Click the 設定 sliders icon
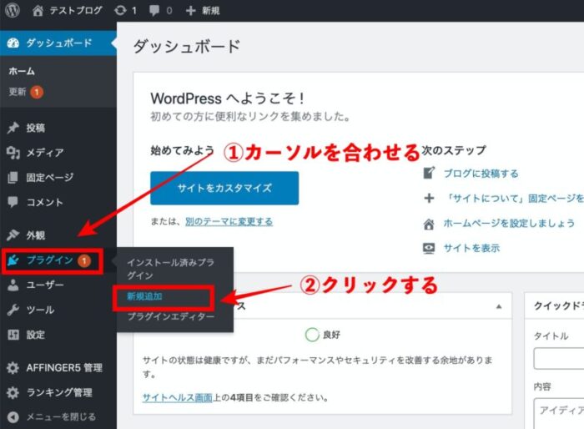 click(x=13, y=335)
